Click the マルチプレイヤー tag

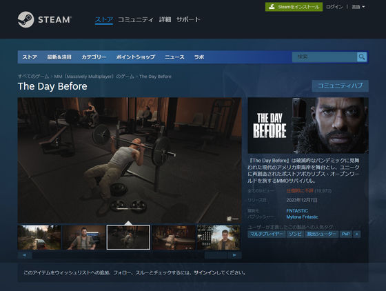point(266,234)
